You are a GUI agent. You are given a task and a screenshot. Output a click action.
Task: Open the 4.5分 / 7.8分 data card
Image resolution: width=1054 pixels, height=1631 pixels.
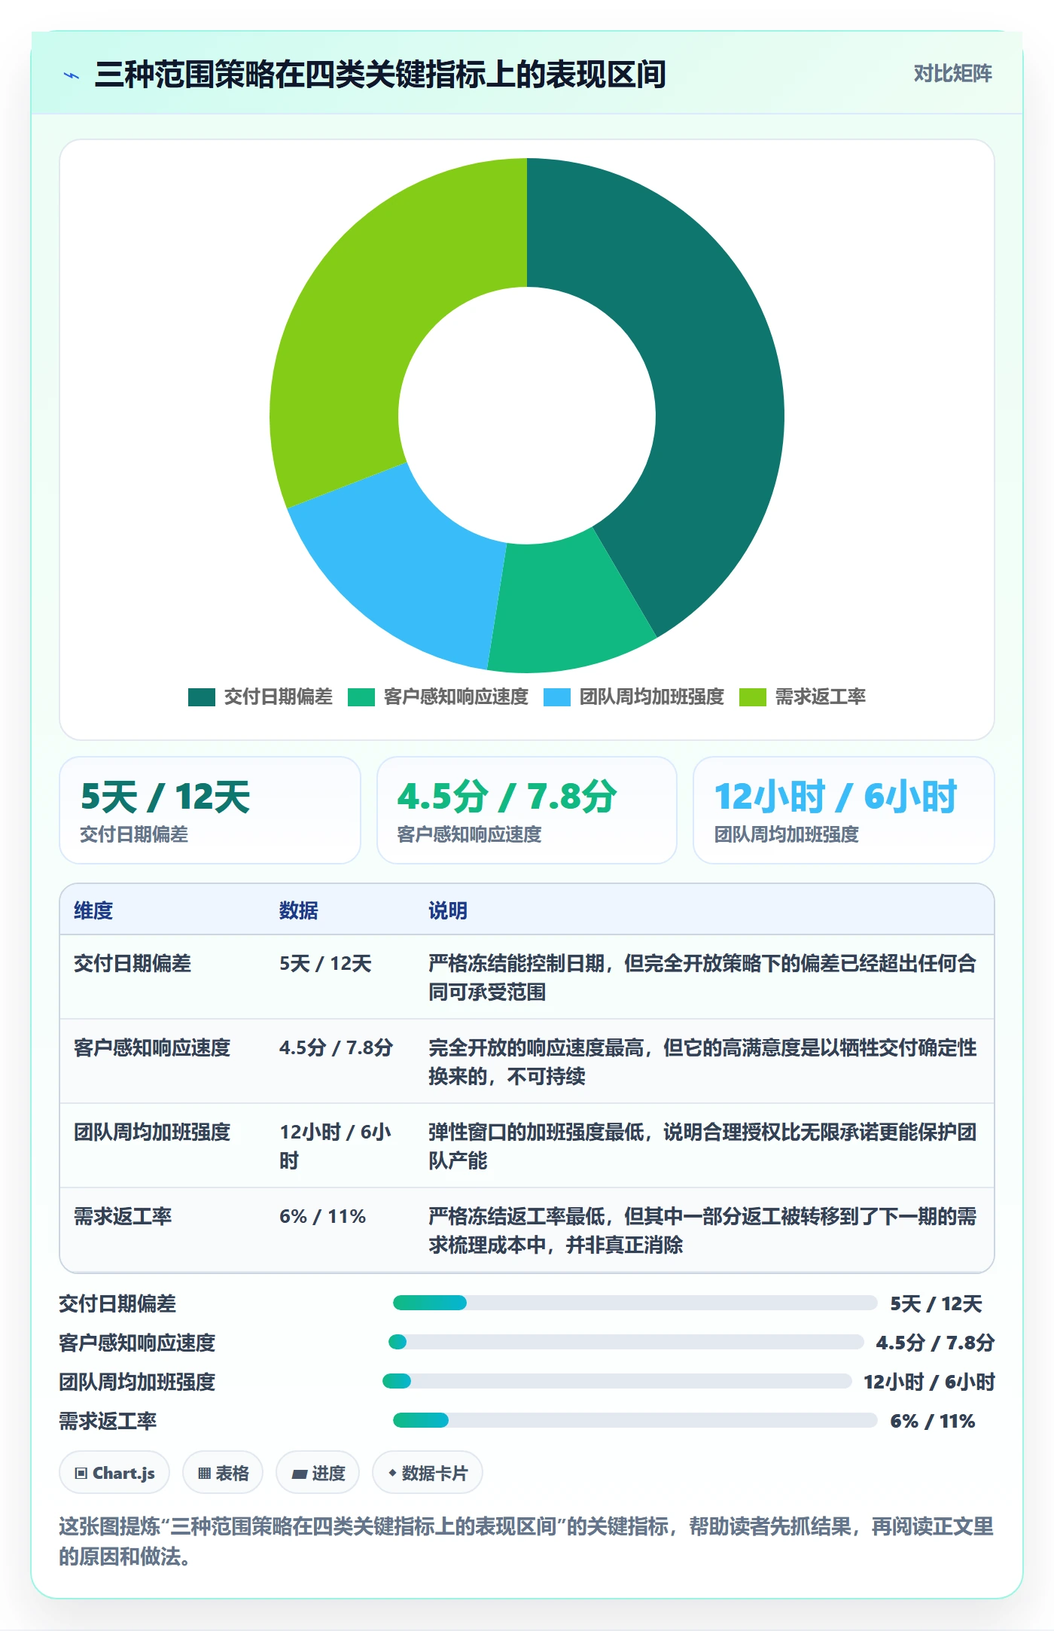[x=527, y=810]
